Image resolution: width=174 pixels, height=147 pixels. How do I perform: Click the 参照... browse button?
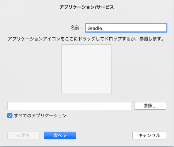150,106
